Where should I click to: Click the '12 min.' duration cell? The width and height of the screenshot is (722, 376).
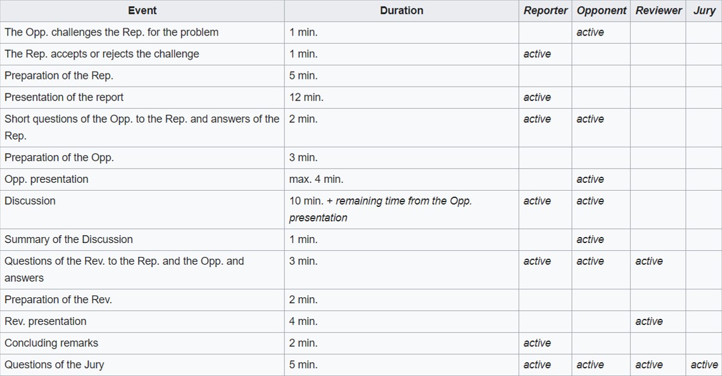(x=401, y=97)
